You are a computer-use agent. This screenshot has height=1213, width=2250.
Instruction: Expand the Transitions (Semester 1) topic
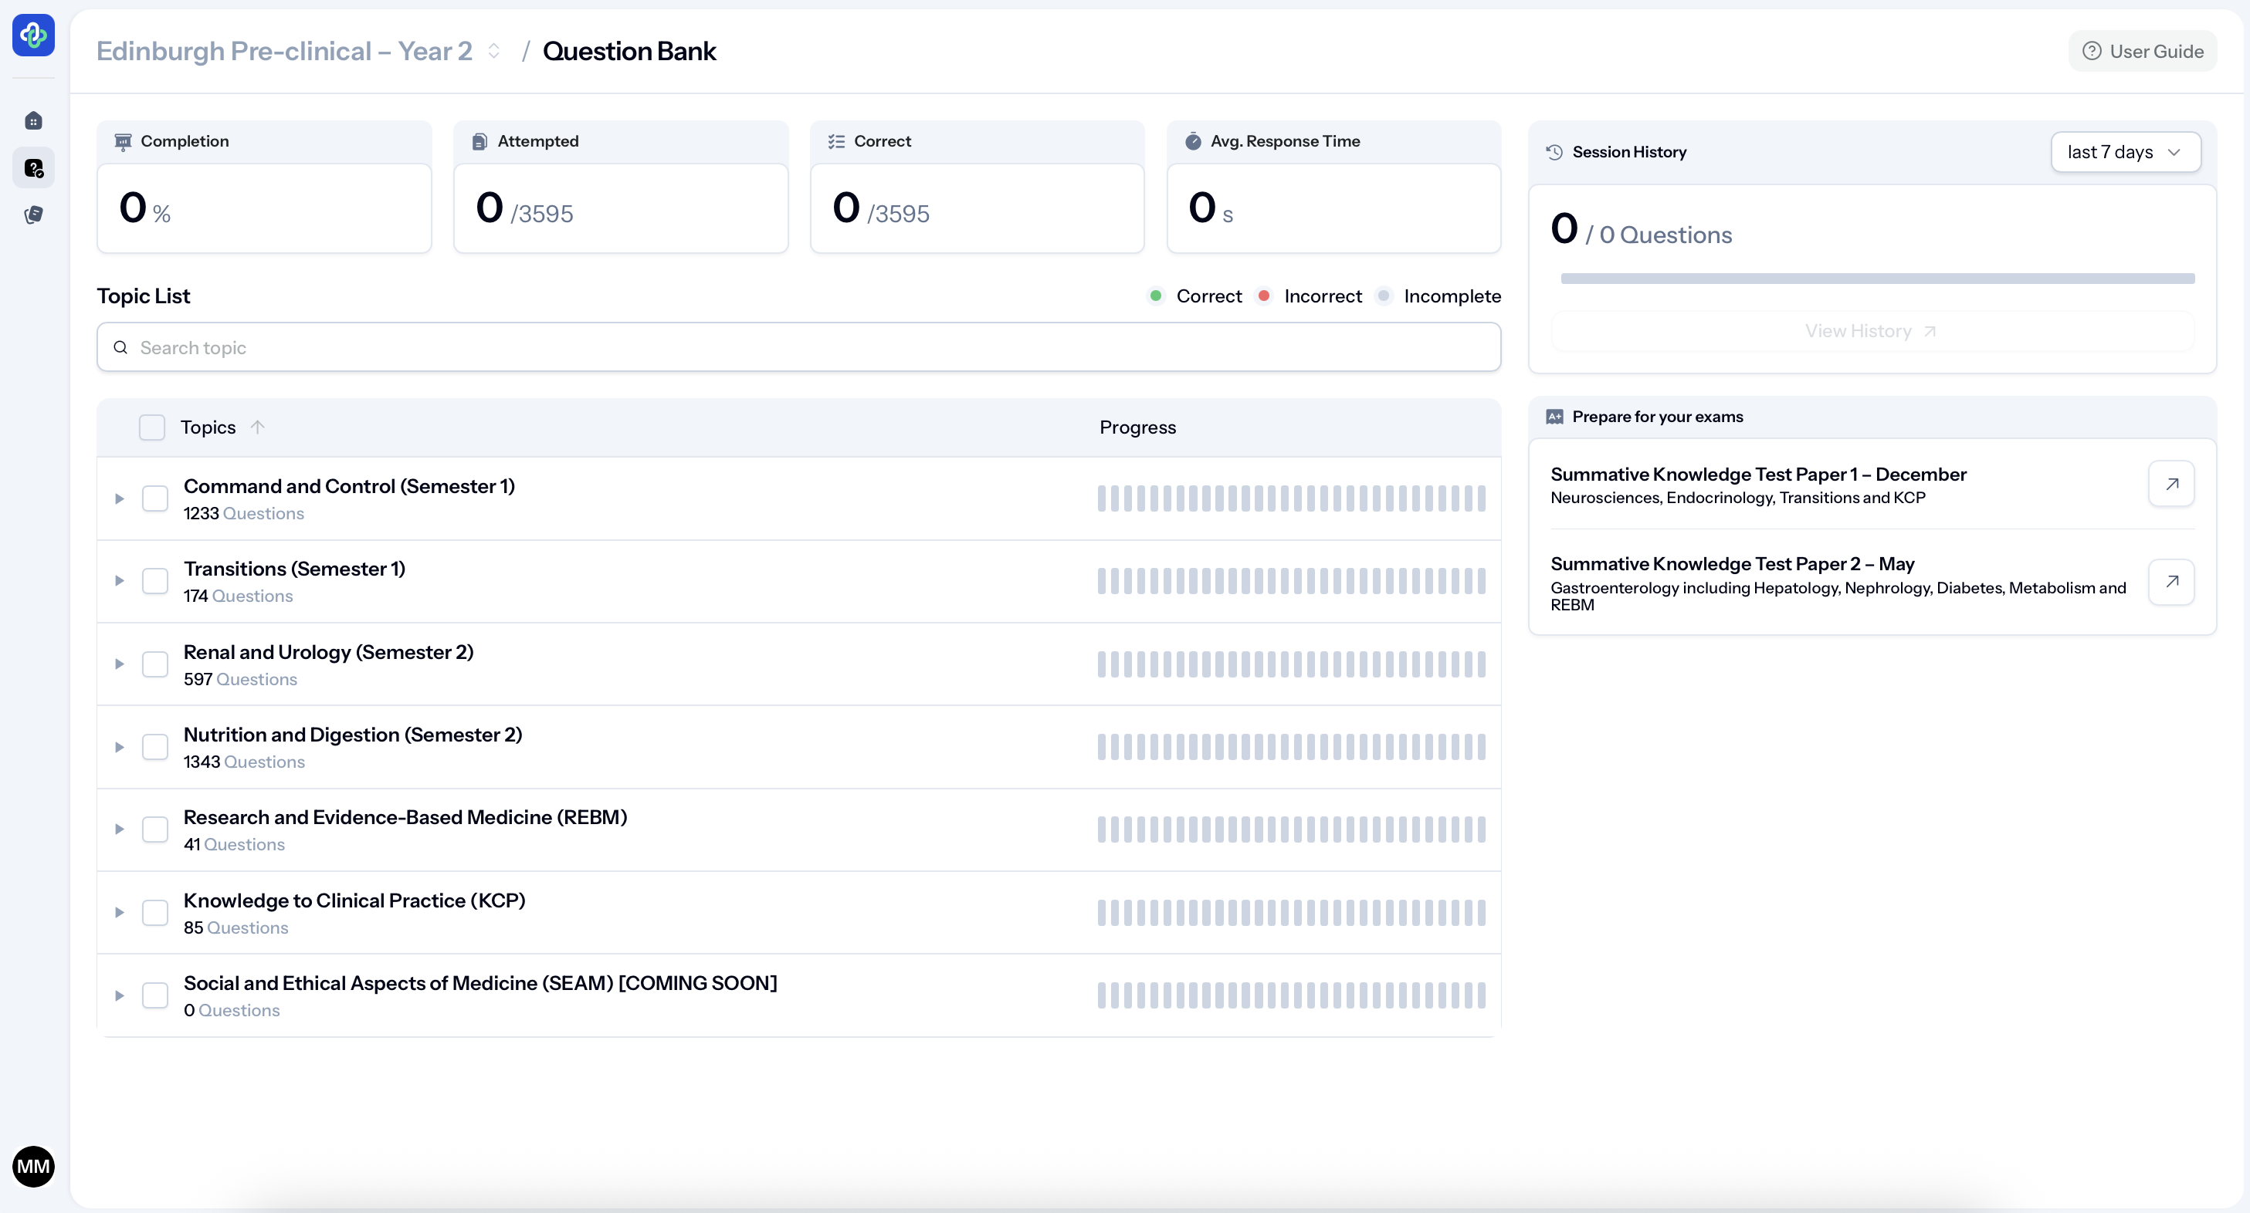[x=120, y=581]
